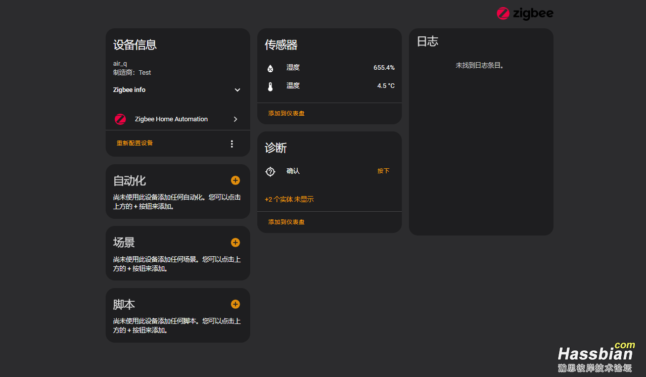The image size is (646, 377).
Task: Add a script with the plus icon
Action: [236, 304]
